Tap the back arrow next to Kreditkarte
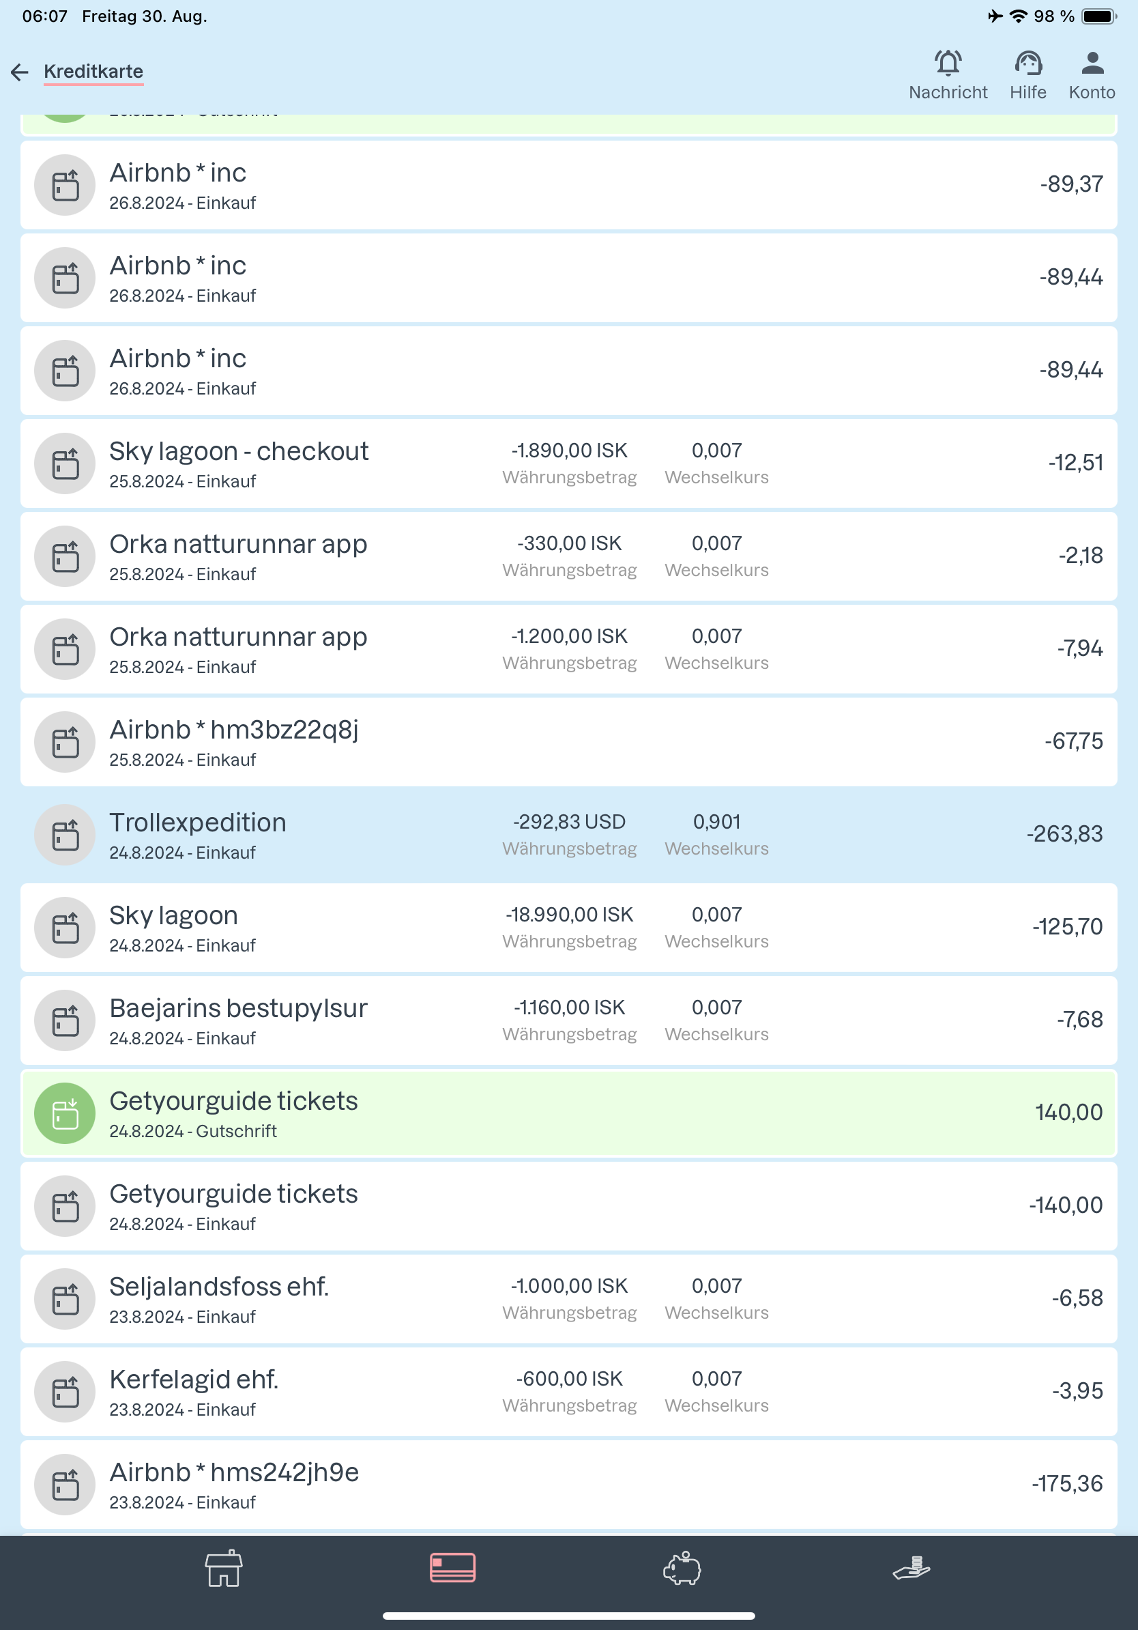This screenshot has width=1138, height=1630. (x=20, y=72)
